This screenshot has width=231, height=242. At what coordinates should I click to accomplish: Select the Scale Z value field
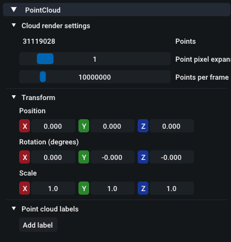pos(171,188)
